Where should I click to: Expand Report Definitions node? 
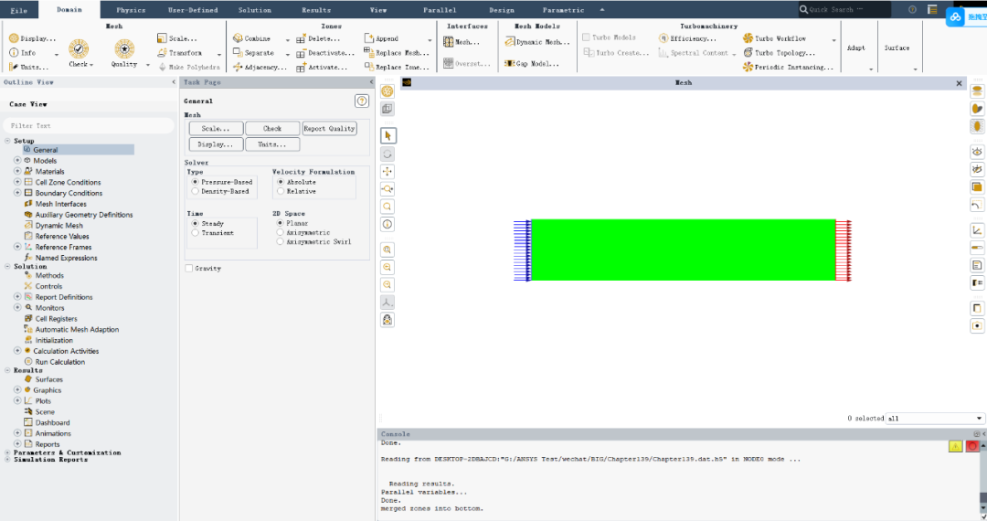[17, 296]
